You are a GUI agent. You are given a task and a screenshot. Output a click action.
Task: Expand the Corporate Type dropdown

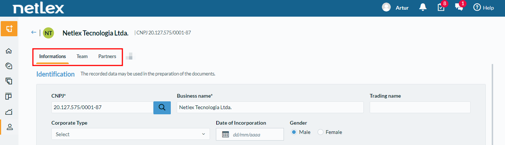pos(131,134)
